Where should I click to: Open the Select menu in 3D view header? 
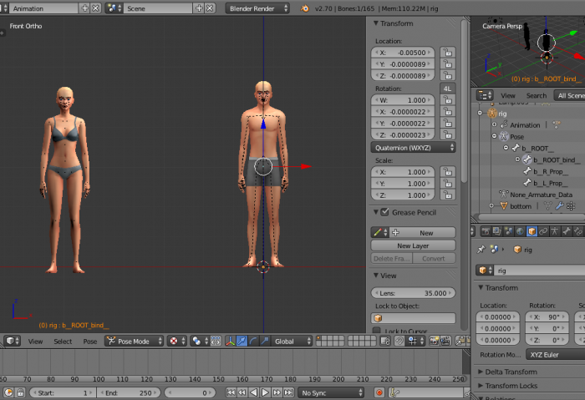click(63, 342)
